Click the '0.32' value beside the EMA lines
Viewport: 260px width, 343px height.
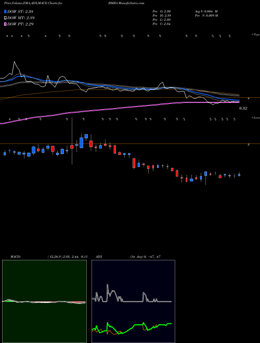point(243,108)
